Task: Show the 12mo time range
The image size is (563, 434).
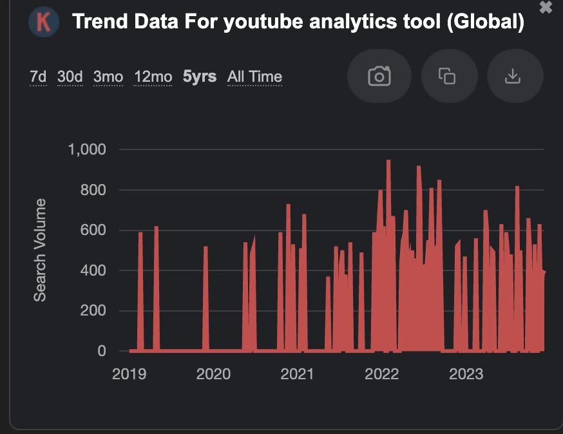Action: coord(153,77)
